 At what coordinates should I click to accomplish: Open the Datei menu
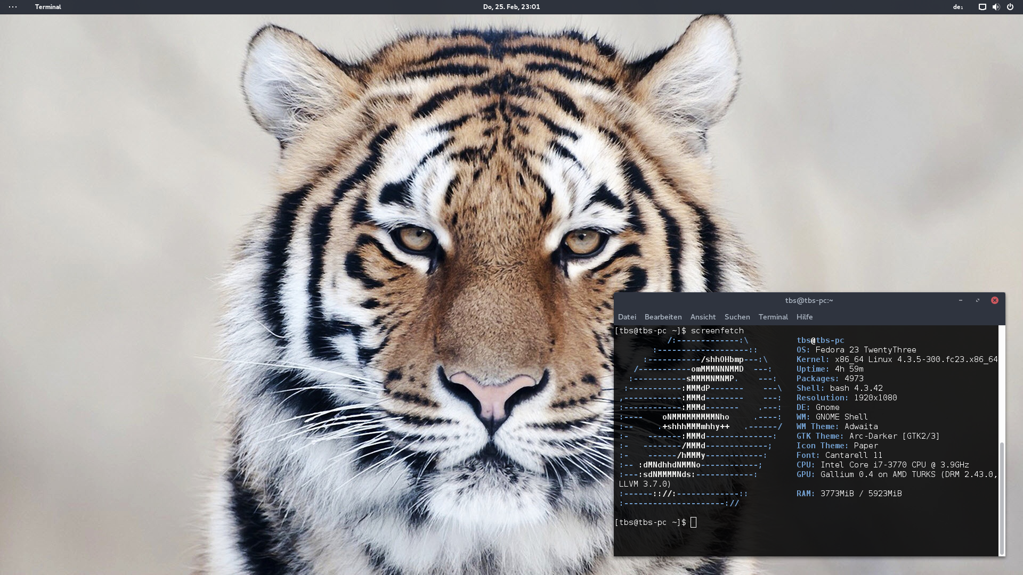(627, 317)
